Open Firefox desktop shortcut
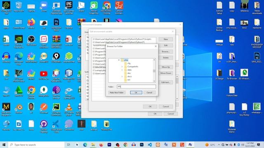The image size is (264, 148). point(31,23)
